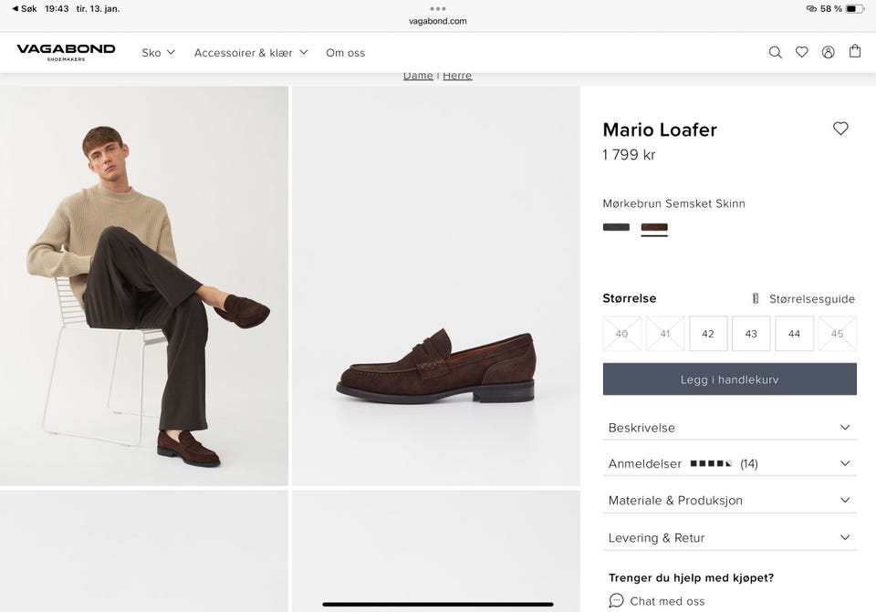Screen dimensions: 876x612
Task: Click the chat bubble icon
Action: point(616,600)
